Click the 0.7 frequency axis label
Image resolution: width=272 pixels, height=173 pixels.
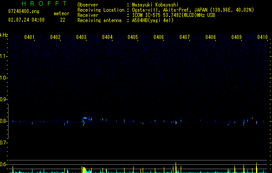(3, 143)
